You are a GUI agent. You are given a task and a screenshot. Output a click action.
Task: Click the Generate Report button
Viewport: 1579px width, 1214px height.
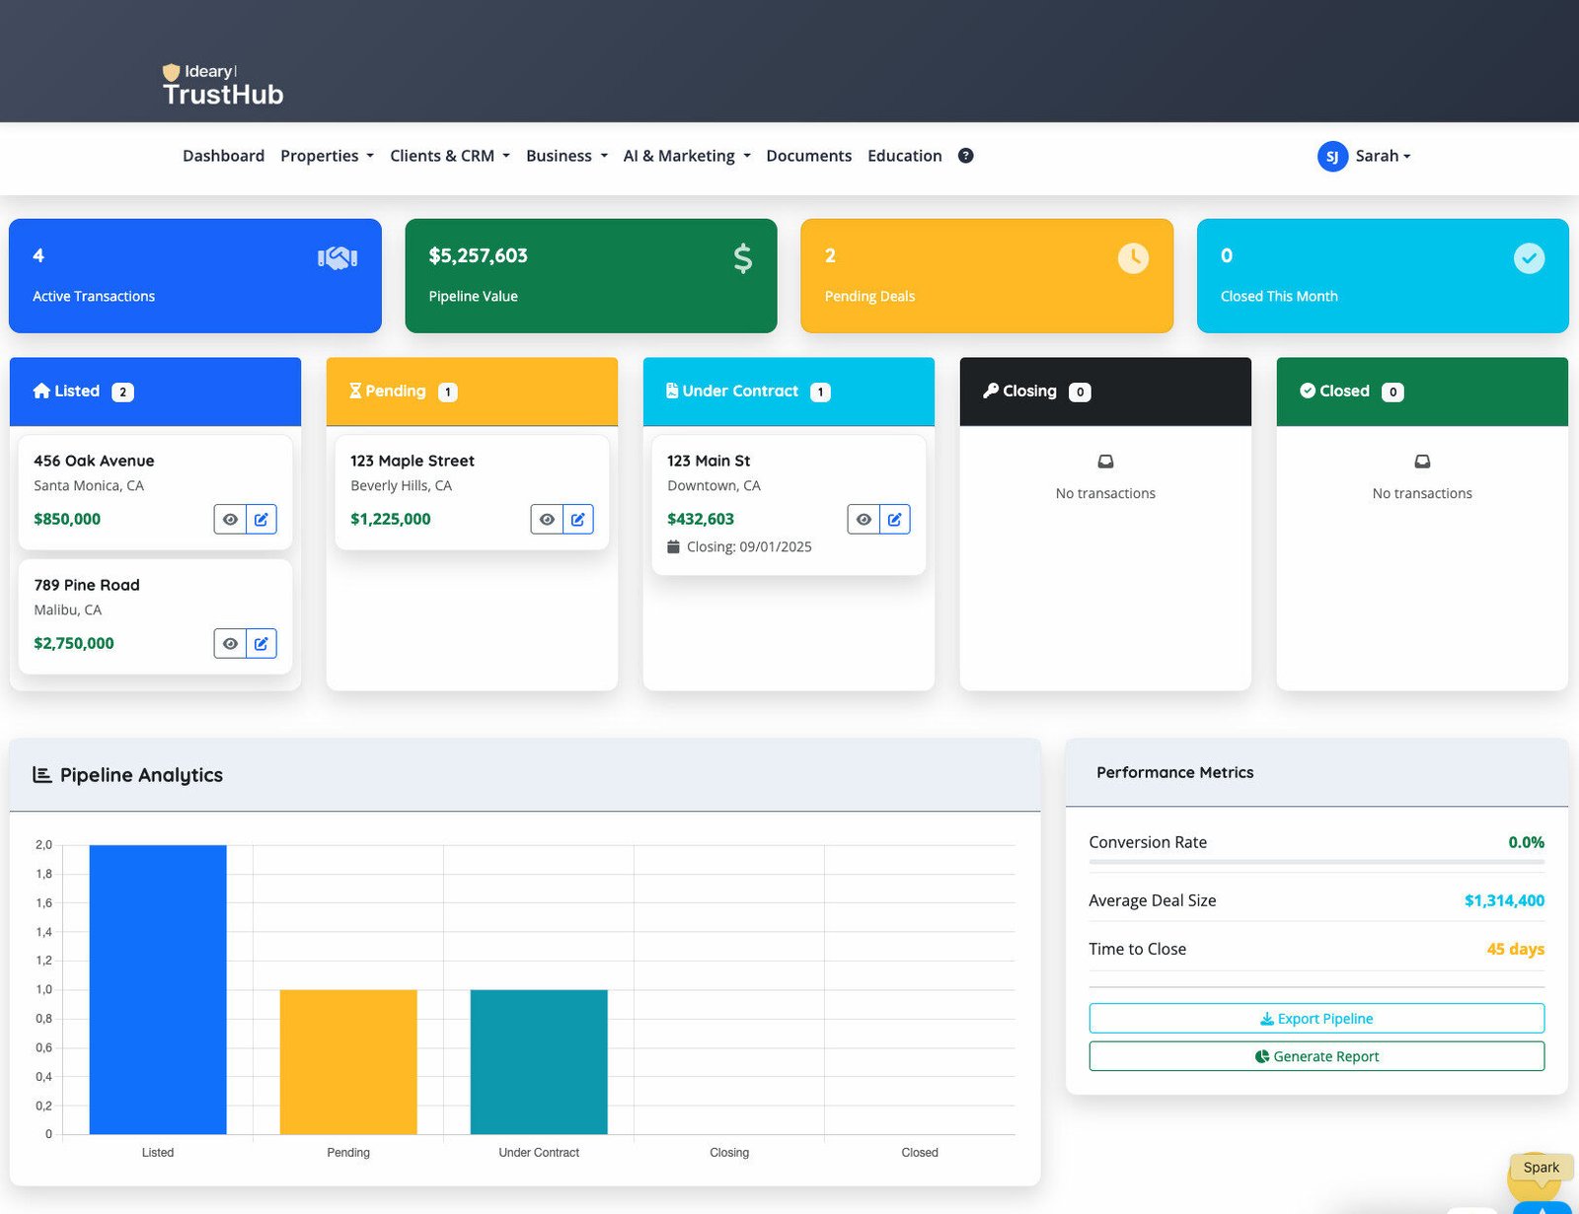tap(1316, 1056)
